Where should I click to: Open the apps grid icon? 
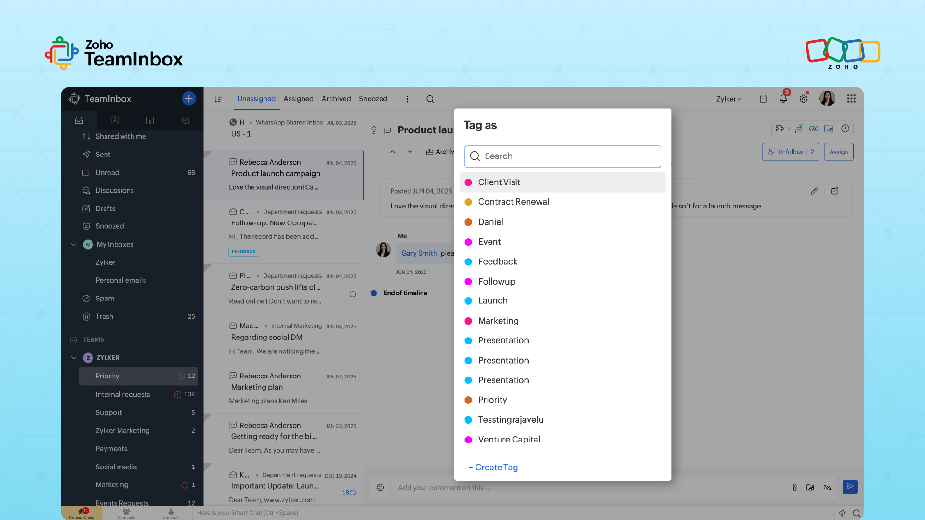tap(851, 99)
